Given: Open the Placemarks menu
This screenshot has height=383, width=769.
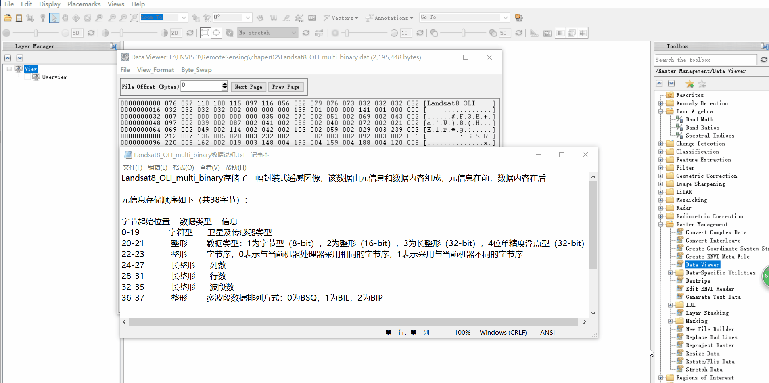Looking at the screenshot, I should tap(84, 4).
